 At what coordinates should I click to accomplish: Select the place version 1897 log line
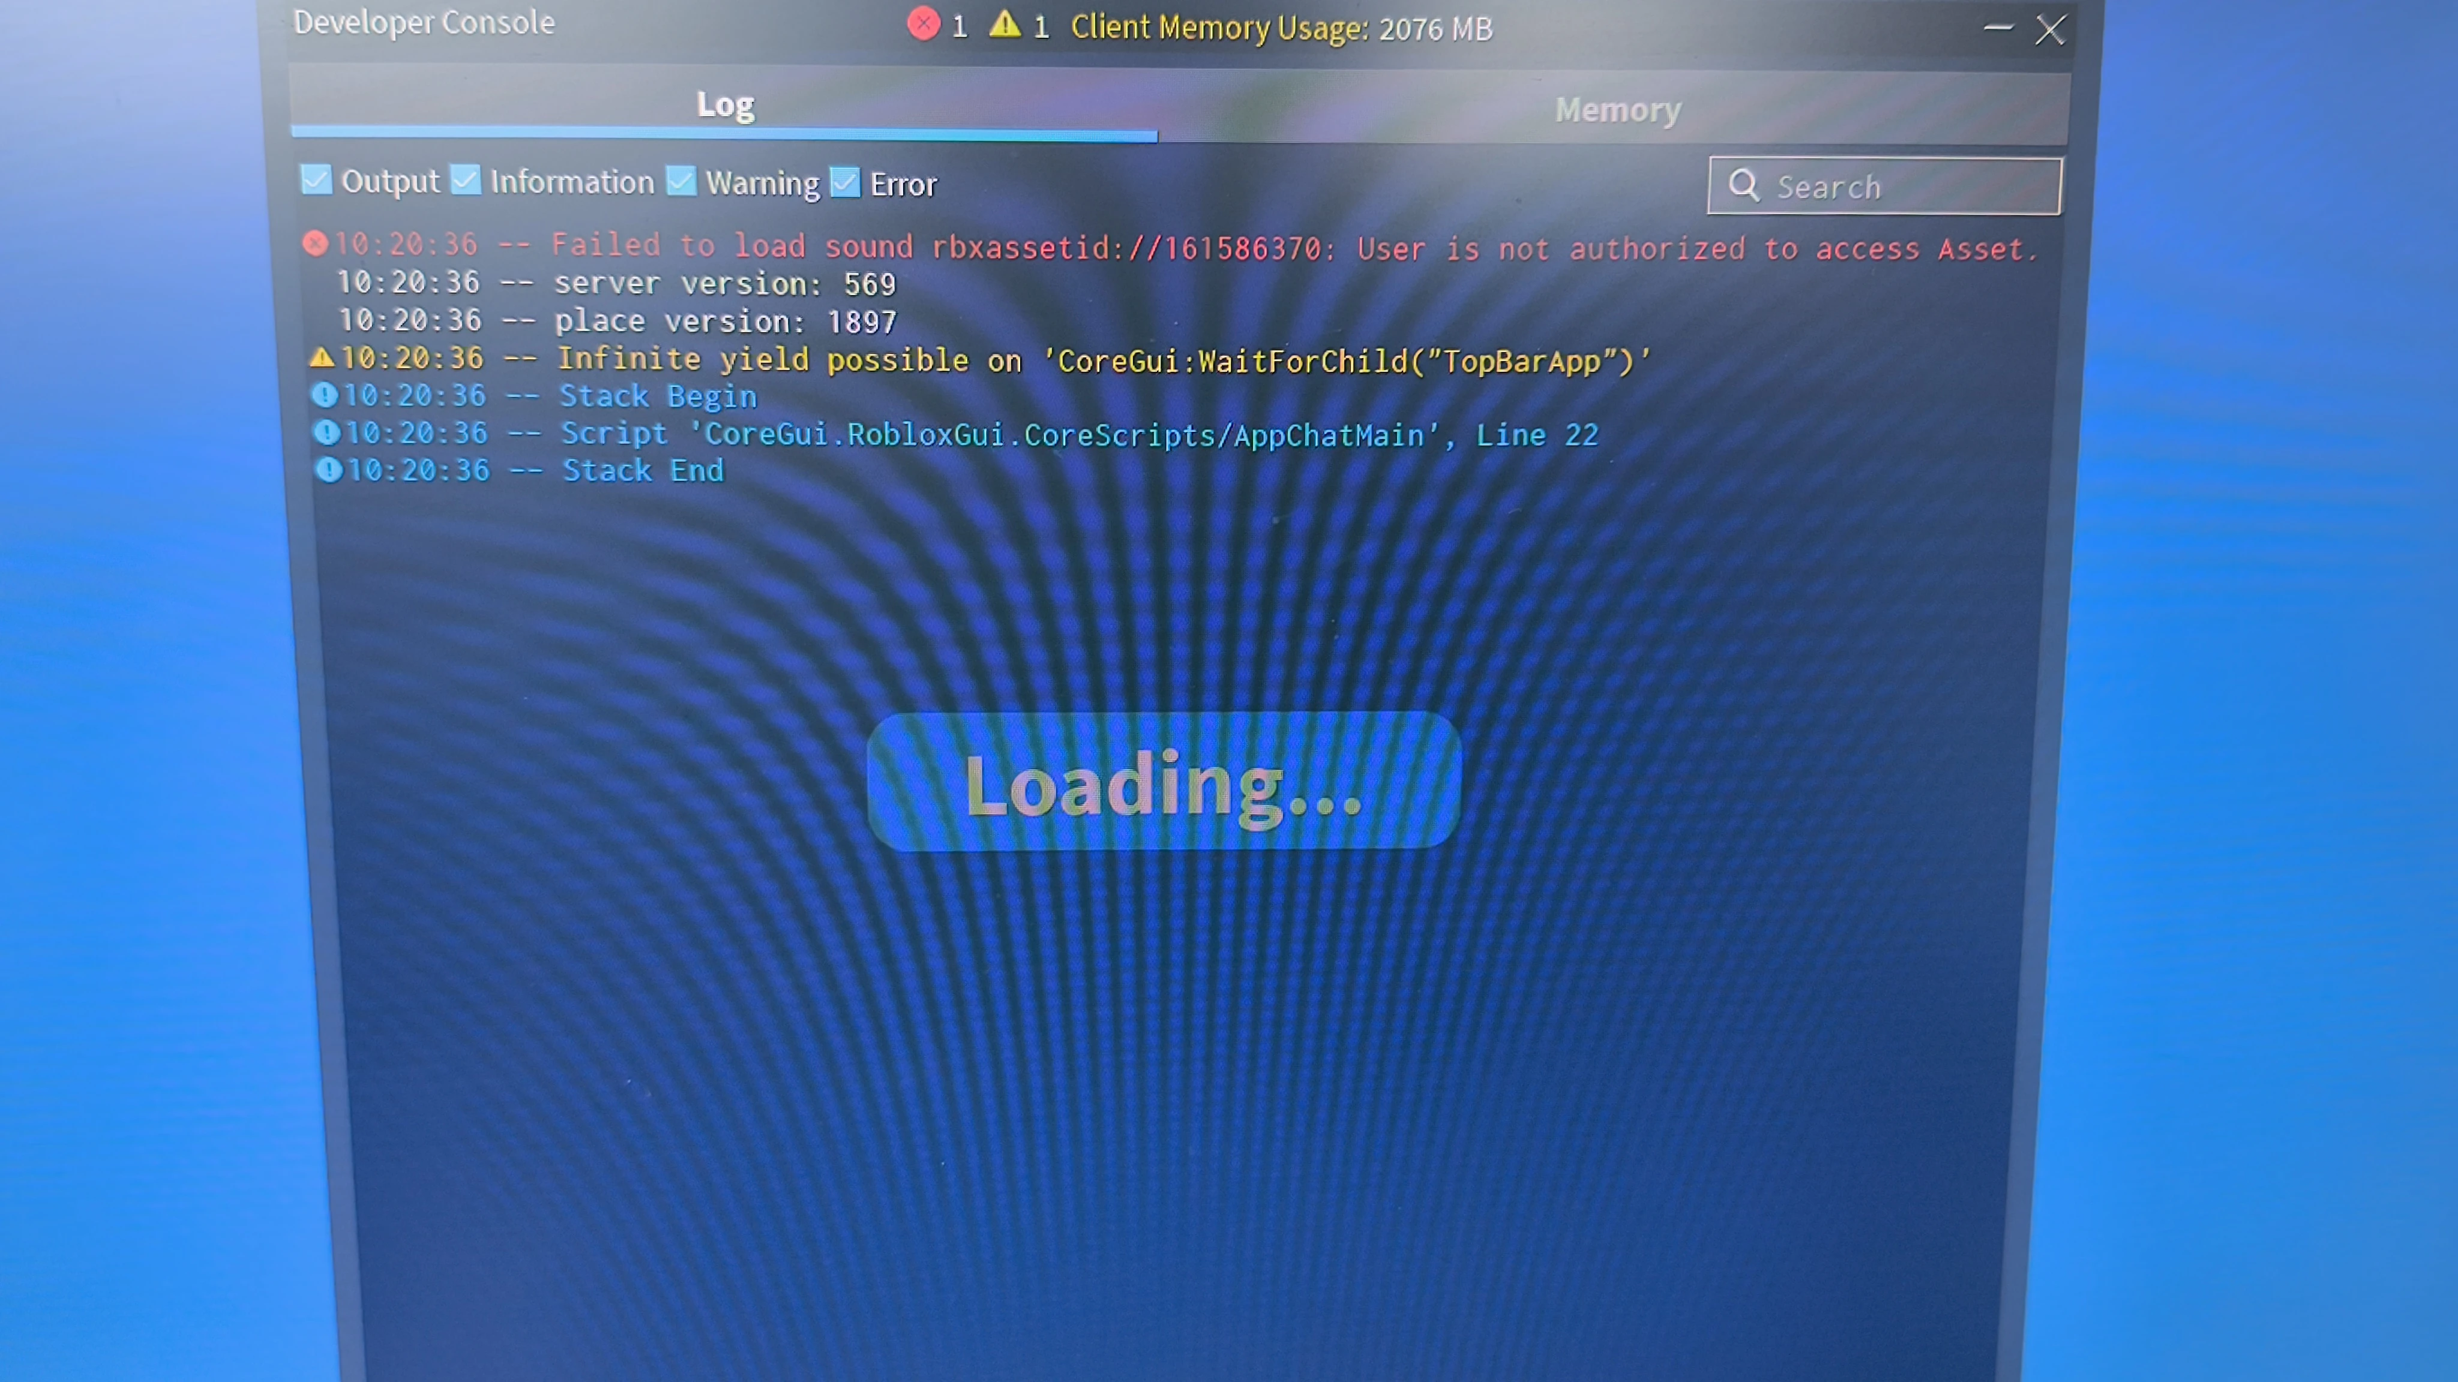tap(618, 320)
